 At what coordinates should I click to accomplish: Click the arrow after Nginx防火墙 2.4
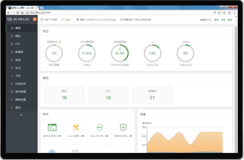point(107,136)
